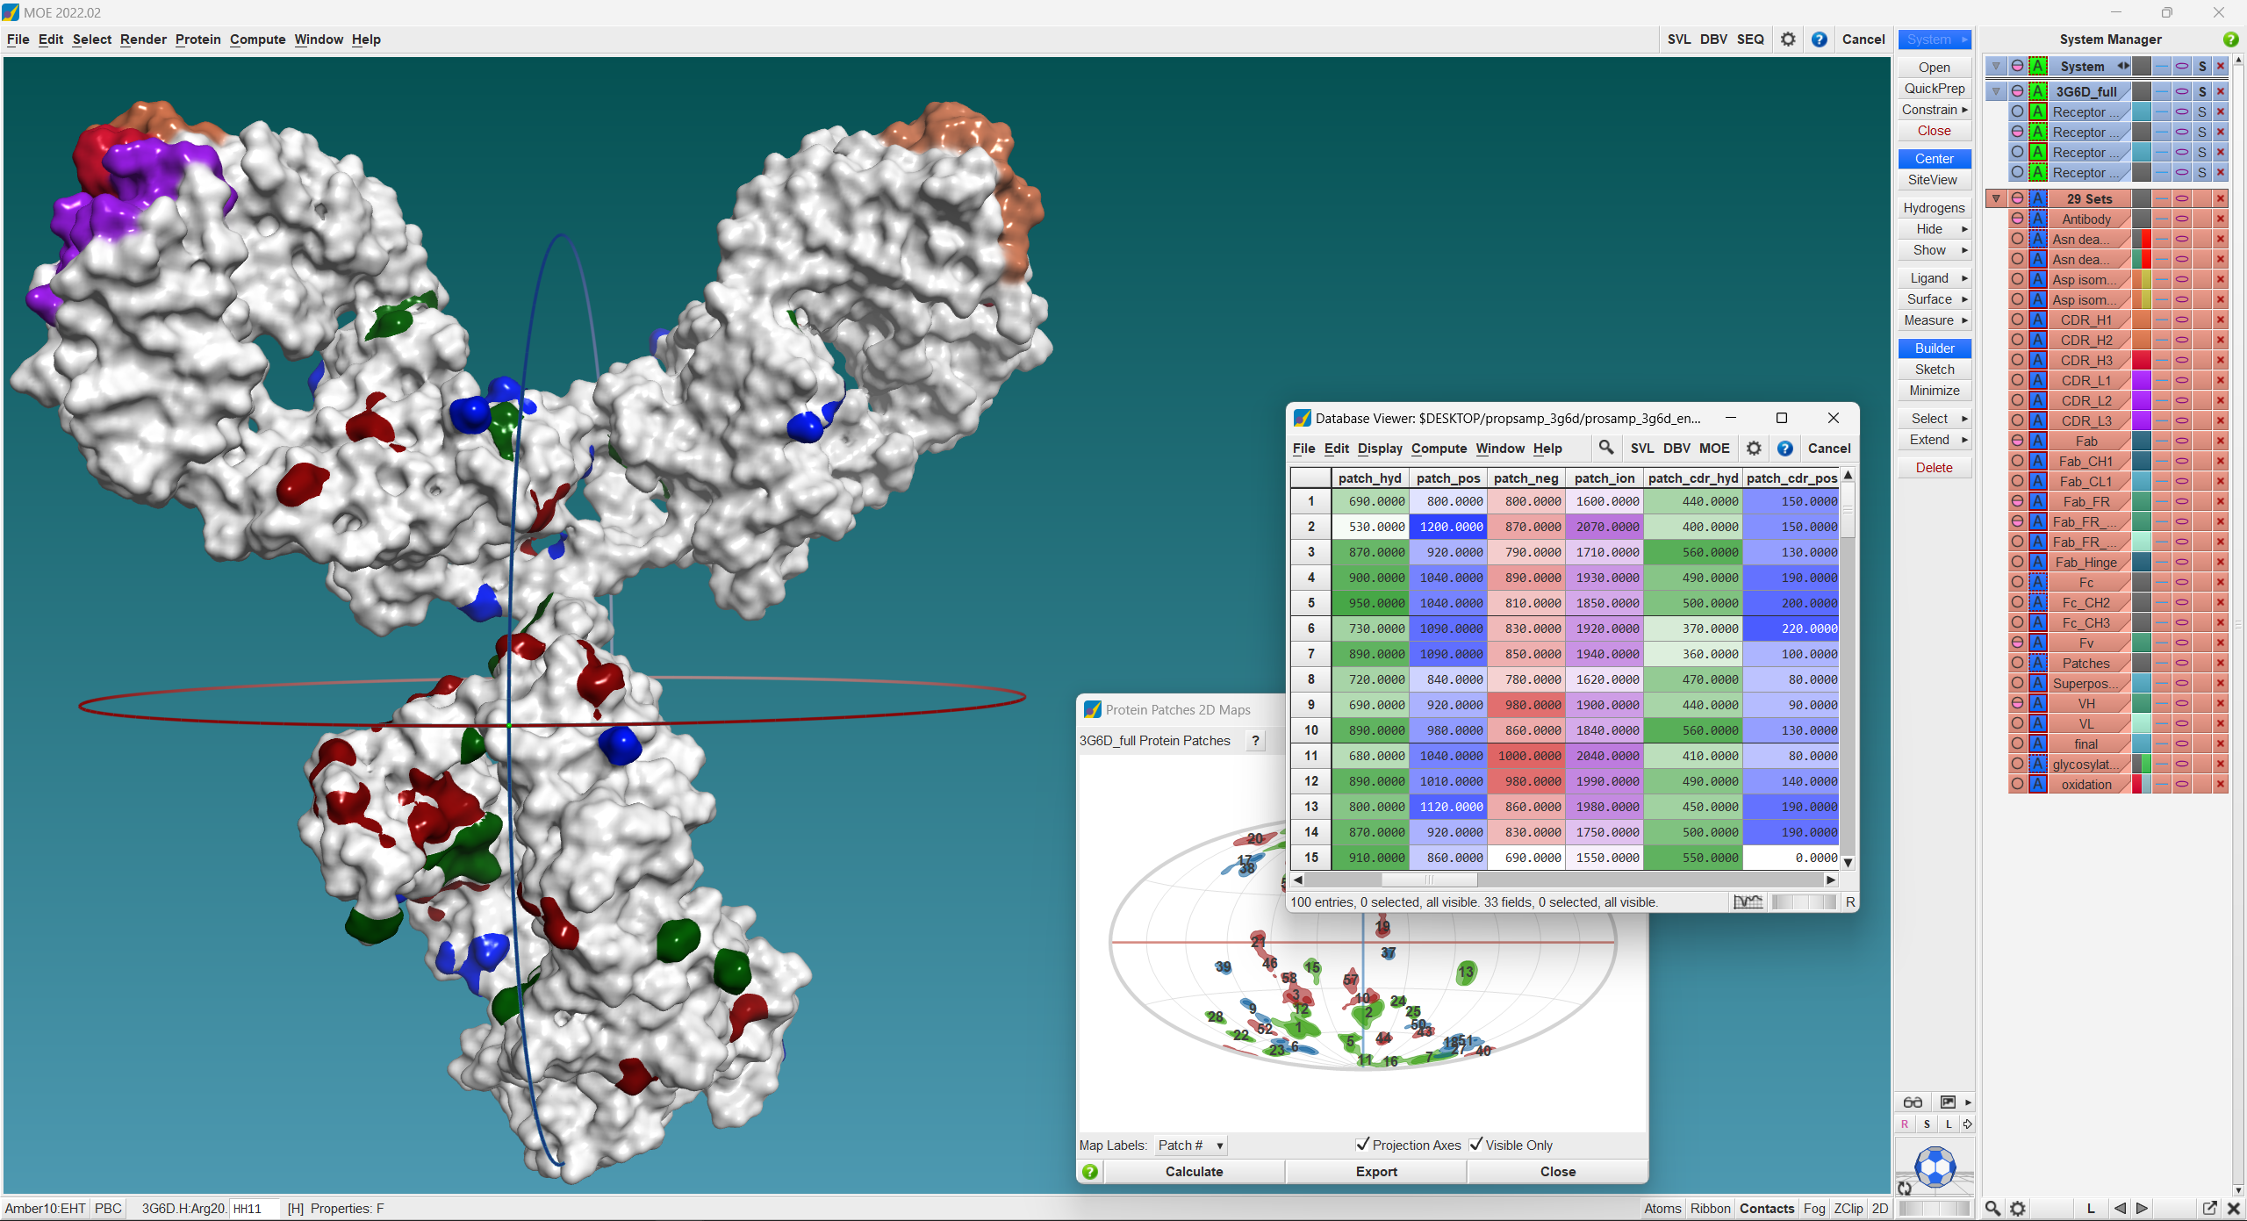Open the Protein menu in MOE
2247x1221 pixels.
click(197, 40)
